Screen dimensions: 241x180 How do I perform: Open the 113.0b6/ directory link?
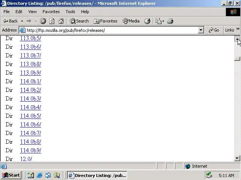(x=31, y=47)
